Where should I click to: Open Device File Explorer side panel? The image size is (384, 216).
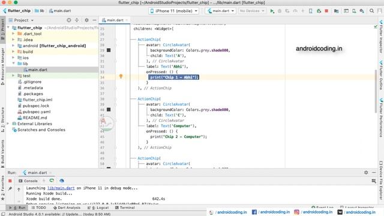381,180
